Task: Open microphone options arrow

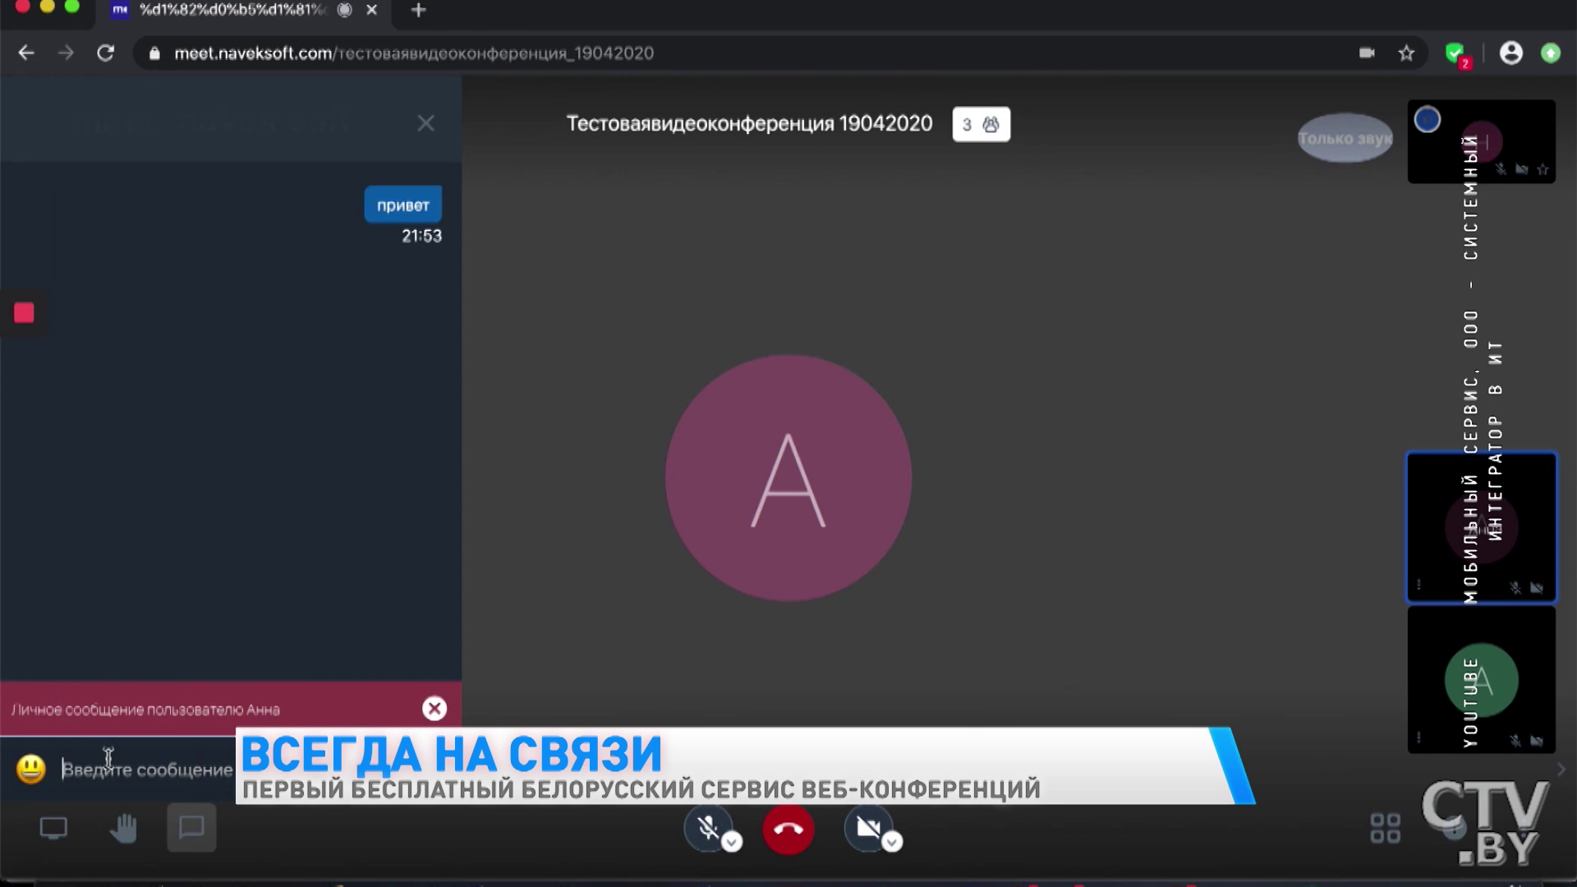Action: (x=733, y=843)
